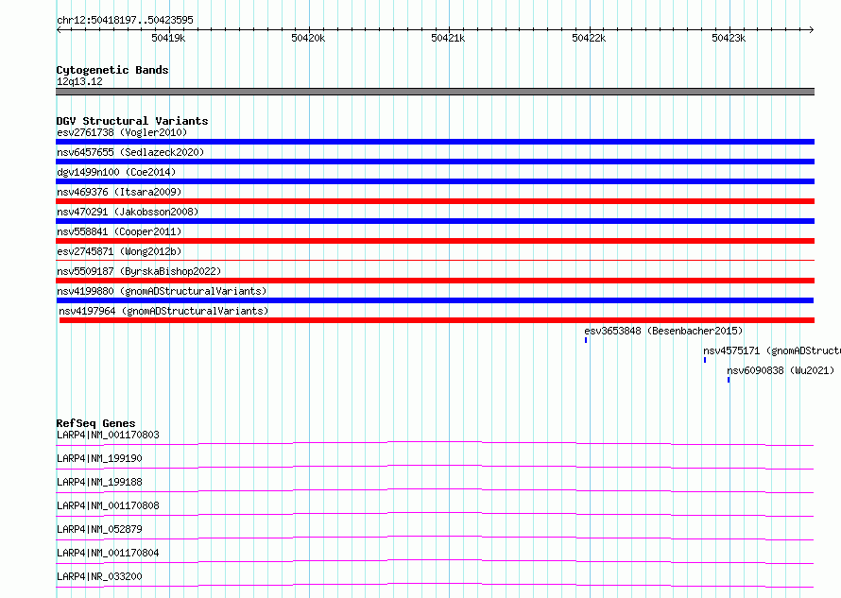Open variant nsv4197964 (gnomADStructuralVariants) label
Viewport: 841px width, 598px height.
[163, 311]
